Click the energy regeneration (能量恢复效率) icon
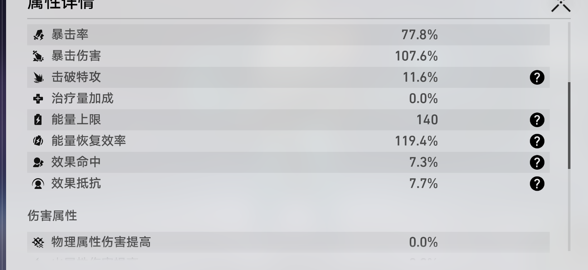The width and height of the screenshot is (588, 270). [x=38, y=141]
